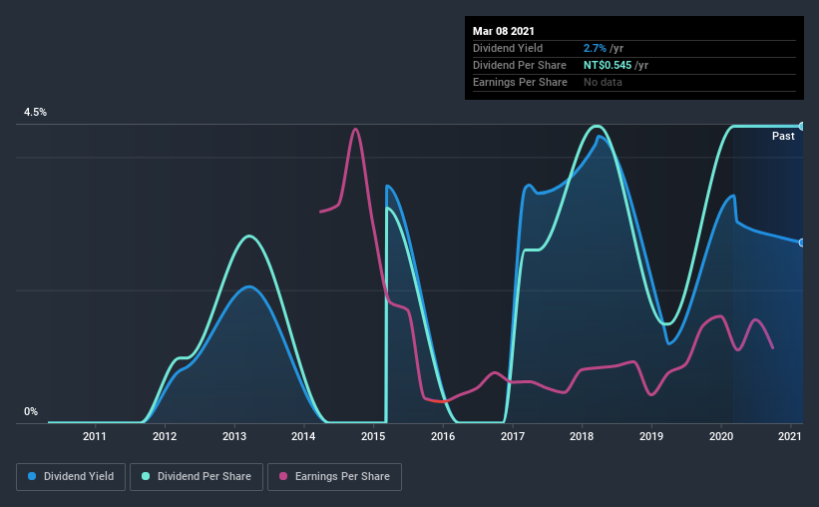Toggle the Dividend Yield legend button

tap(71, 477)
